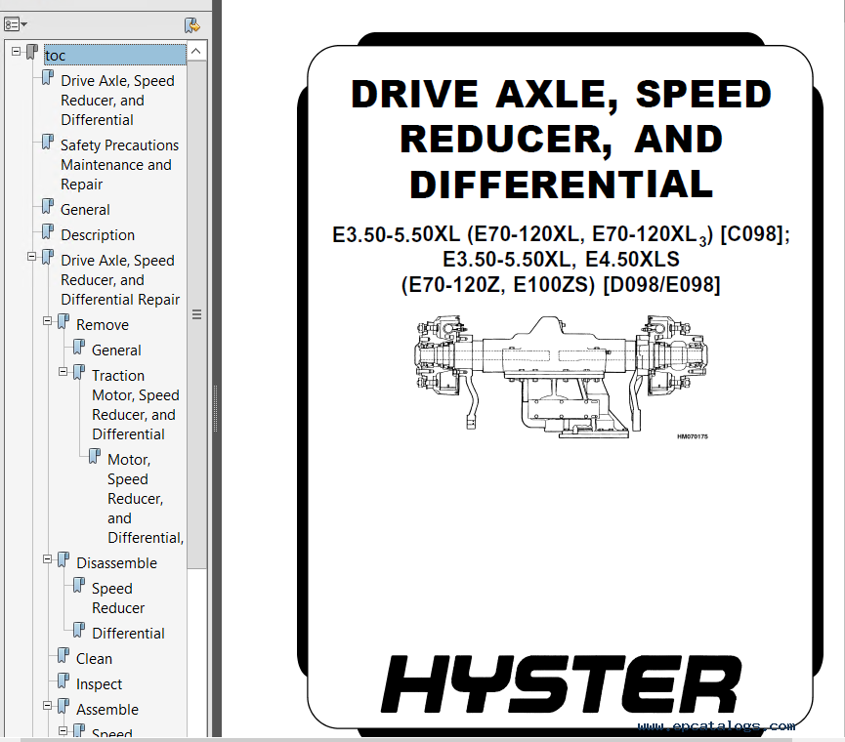
Task: Click the Assemble bookmark icon
Action: (63, 707)
